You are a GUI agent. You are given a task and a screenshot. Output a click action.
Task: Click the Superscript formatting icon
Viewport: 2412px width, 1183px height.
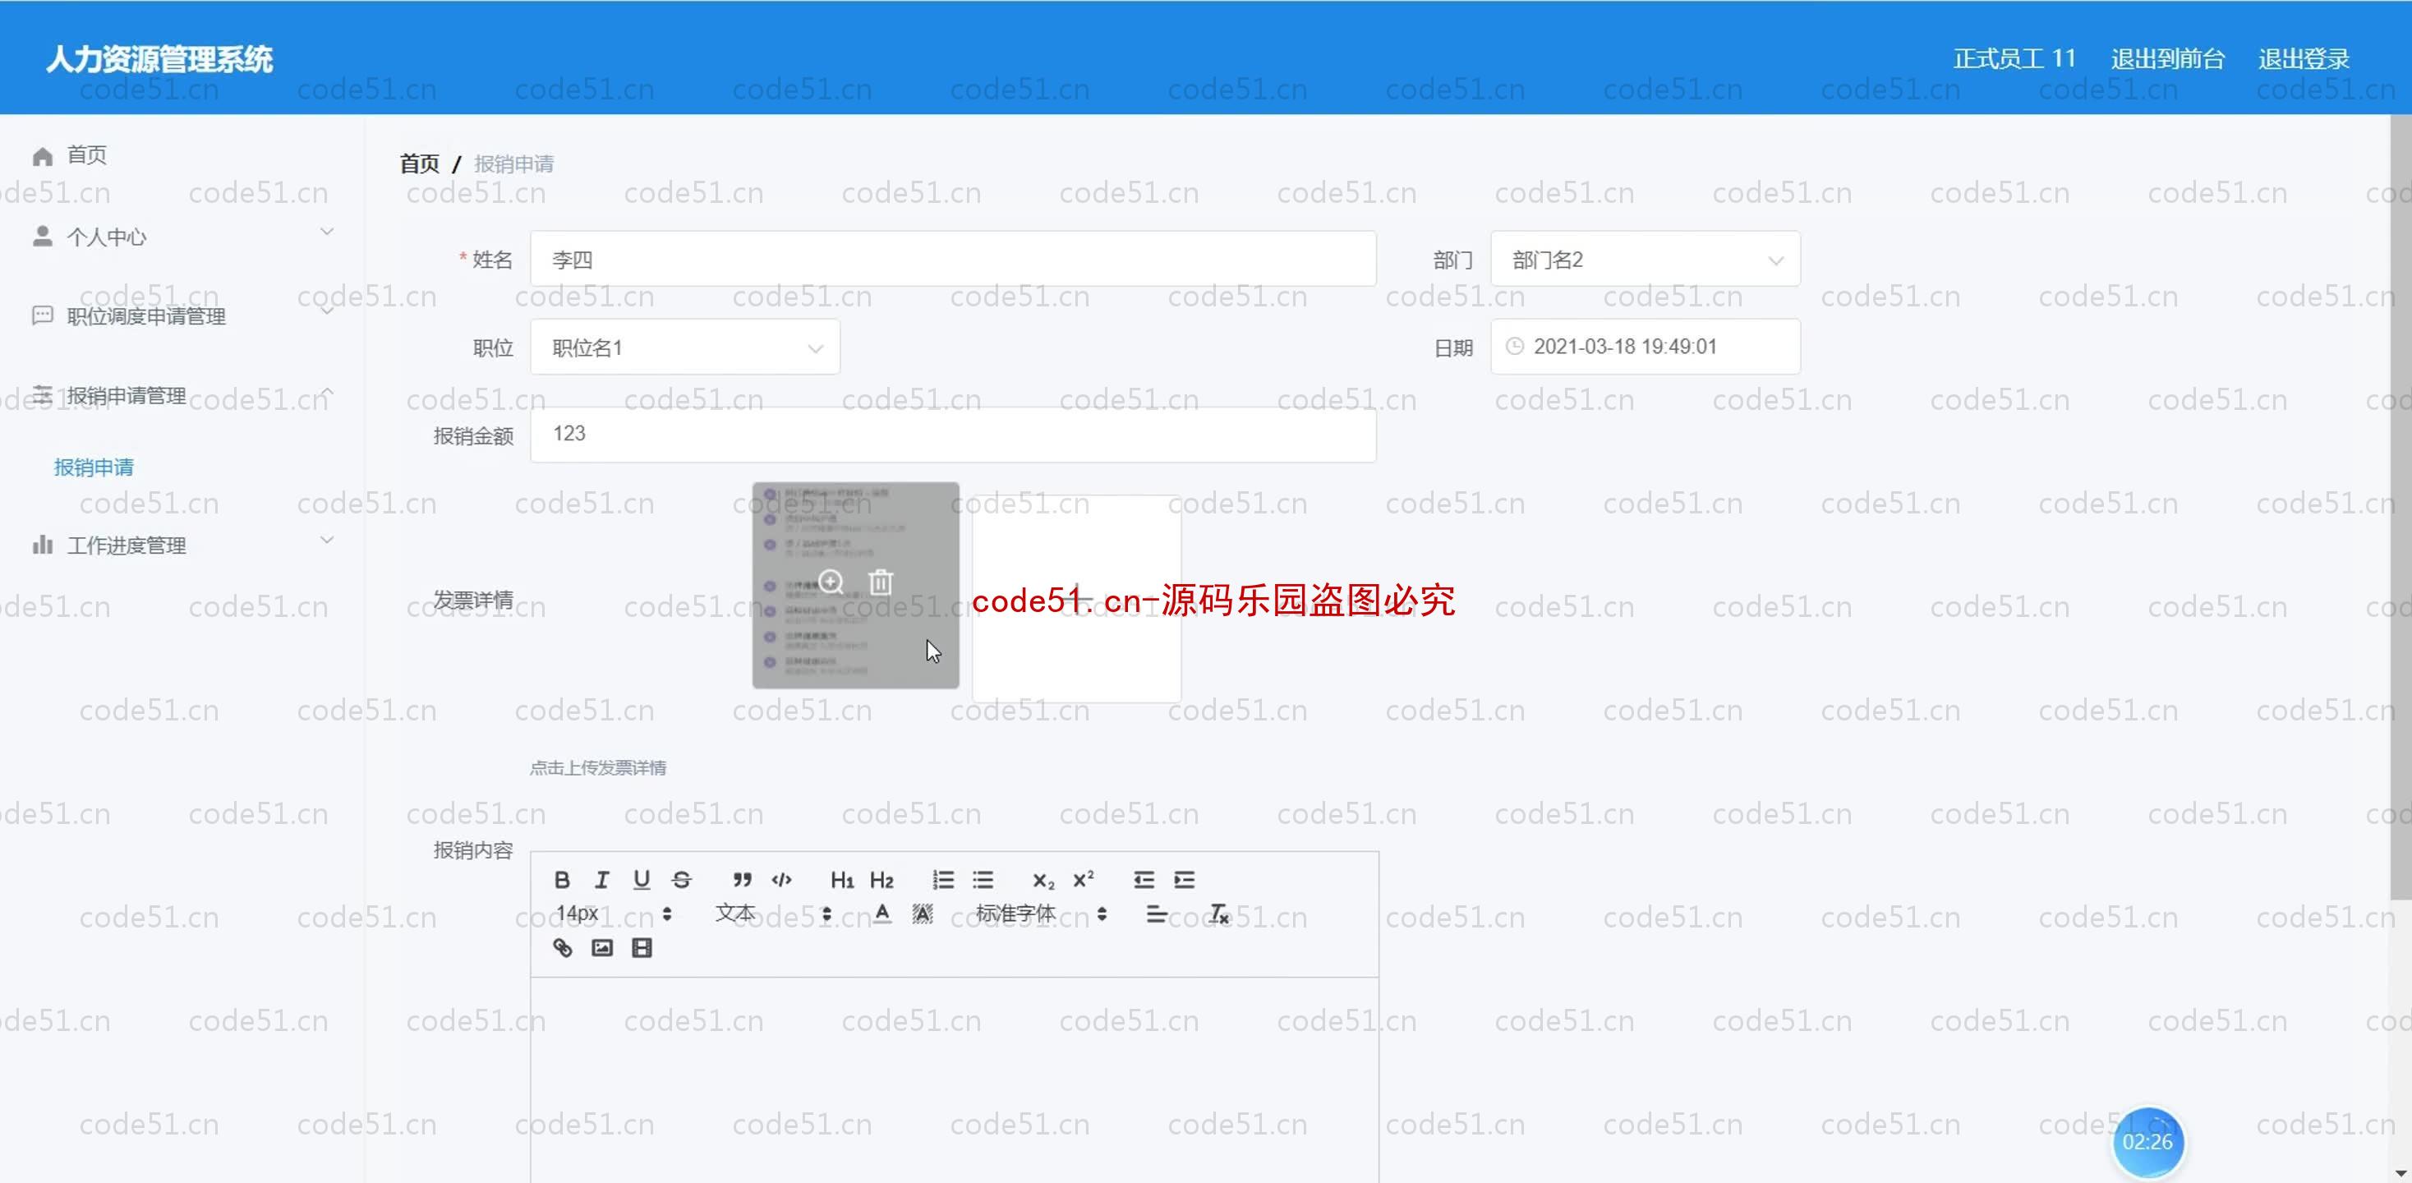[1083, 878]
